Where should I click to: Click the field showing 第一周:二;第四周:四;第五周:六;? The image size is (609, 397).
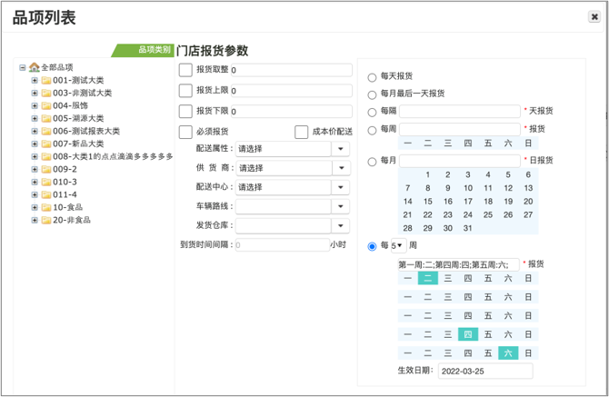[x=459, y=264]
